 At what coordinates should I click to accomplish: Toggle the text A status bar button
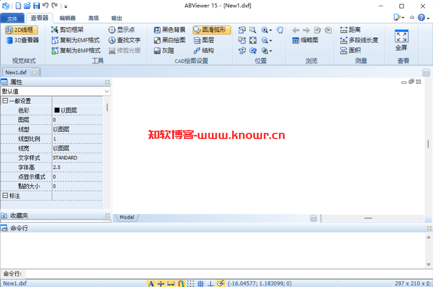151,283
